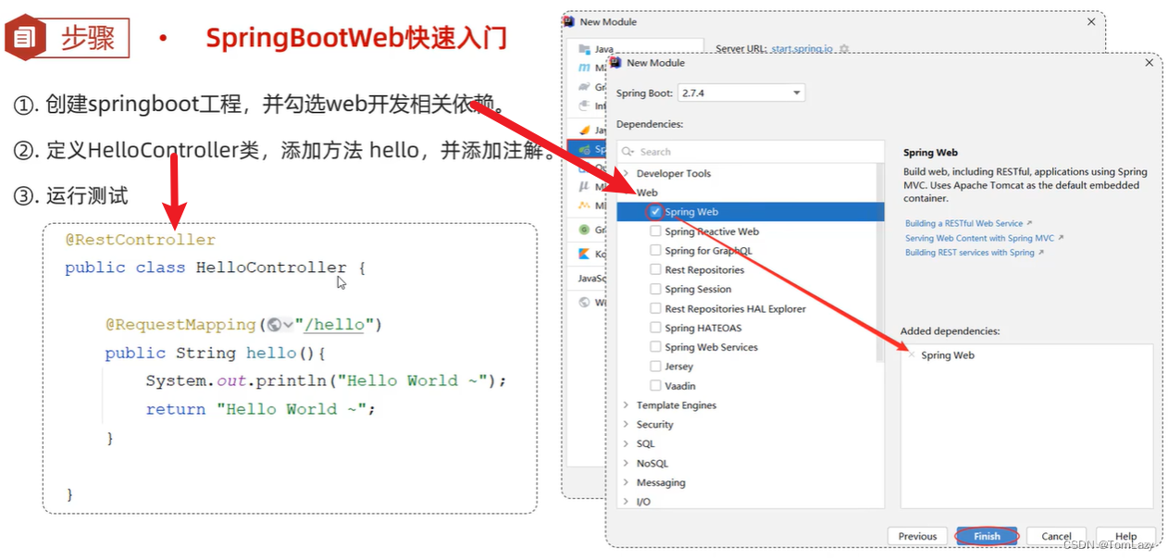This screenshot has height=560, width=1168.
Task: Check the Vaadin dependency
Action: pos(654,385)
